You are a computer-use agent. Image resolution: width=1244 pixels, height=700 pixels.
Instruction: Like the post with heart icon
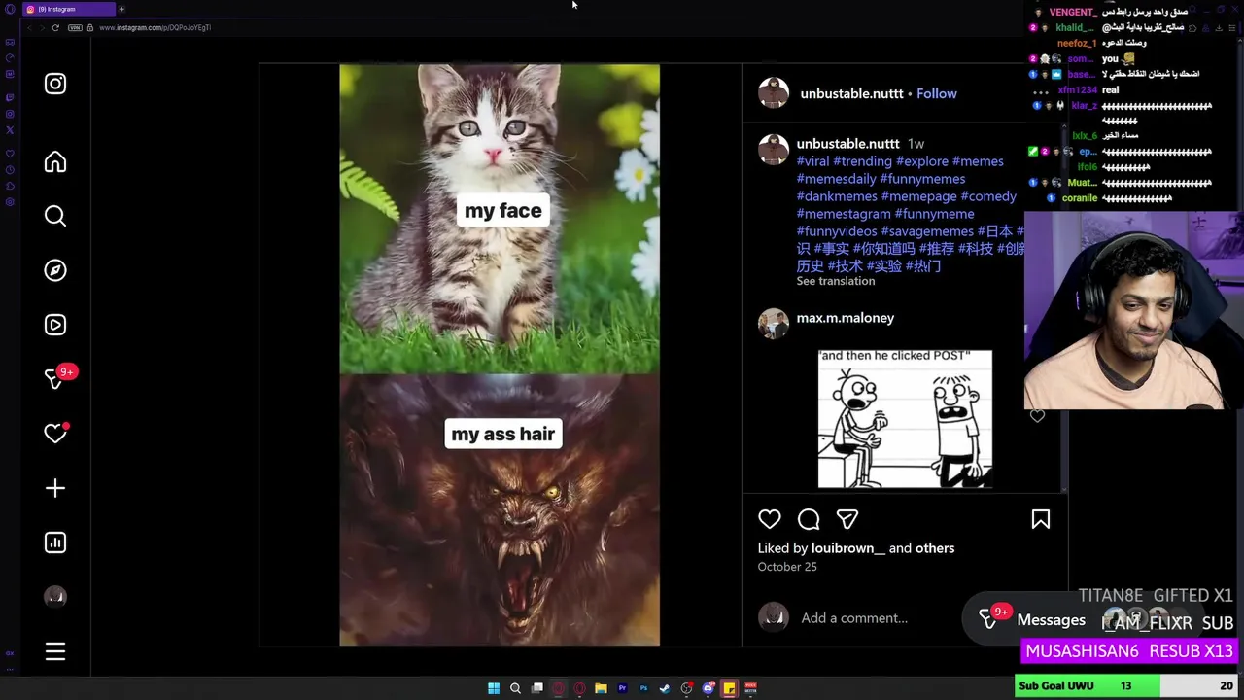(770, 519)
